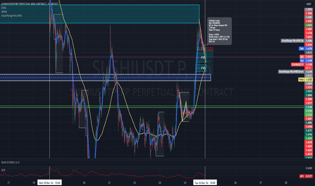Click the Wed 18 Dec '24 15:00 time label

pyautogui.click(x=49, y=183)
